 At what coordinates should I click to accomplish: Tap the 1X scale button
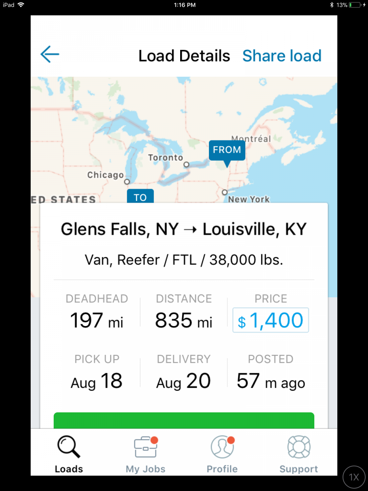354,477
